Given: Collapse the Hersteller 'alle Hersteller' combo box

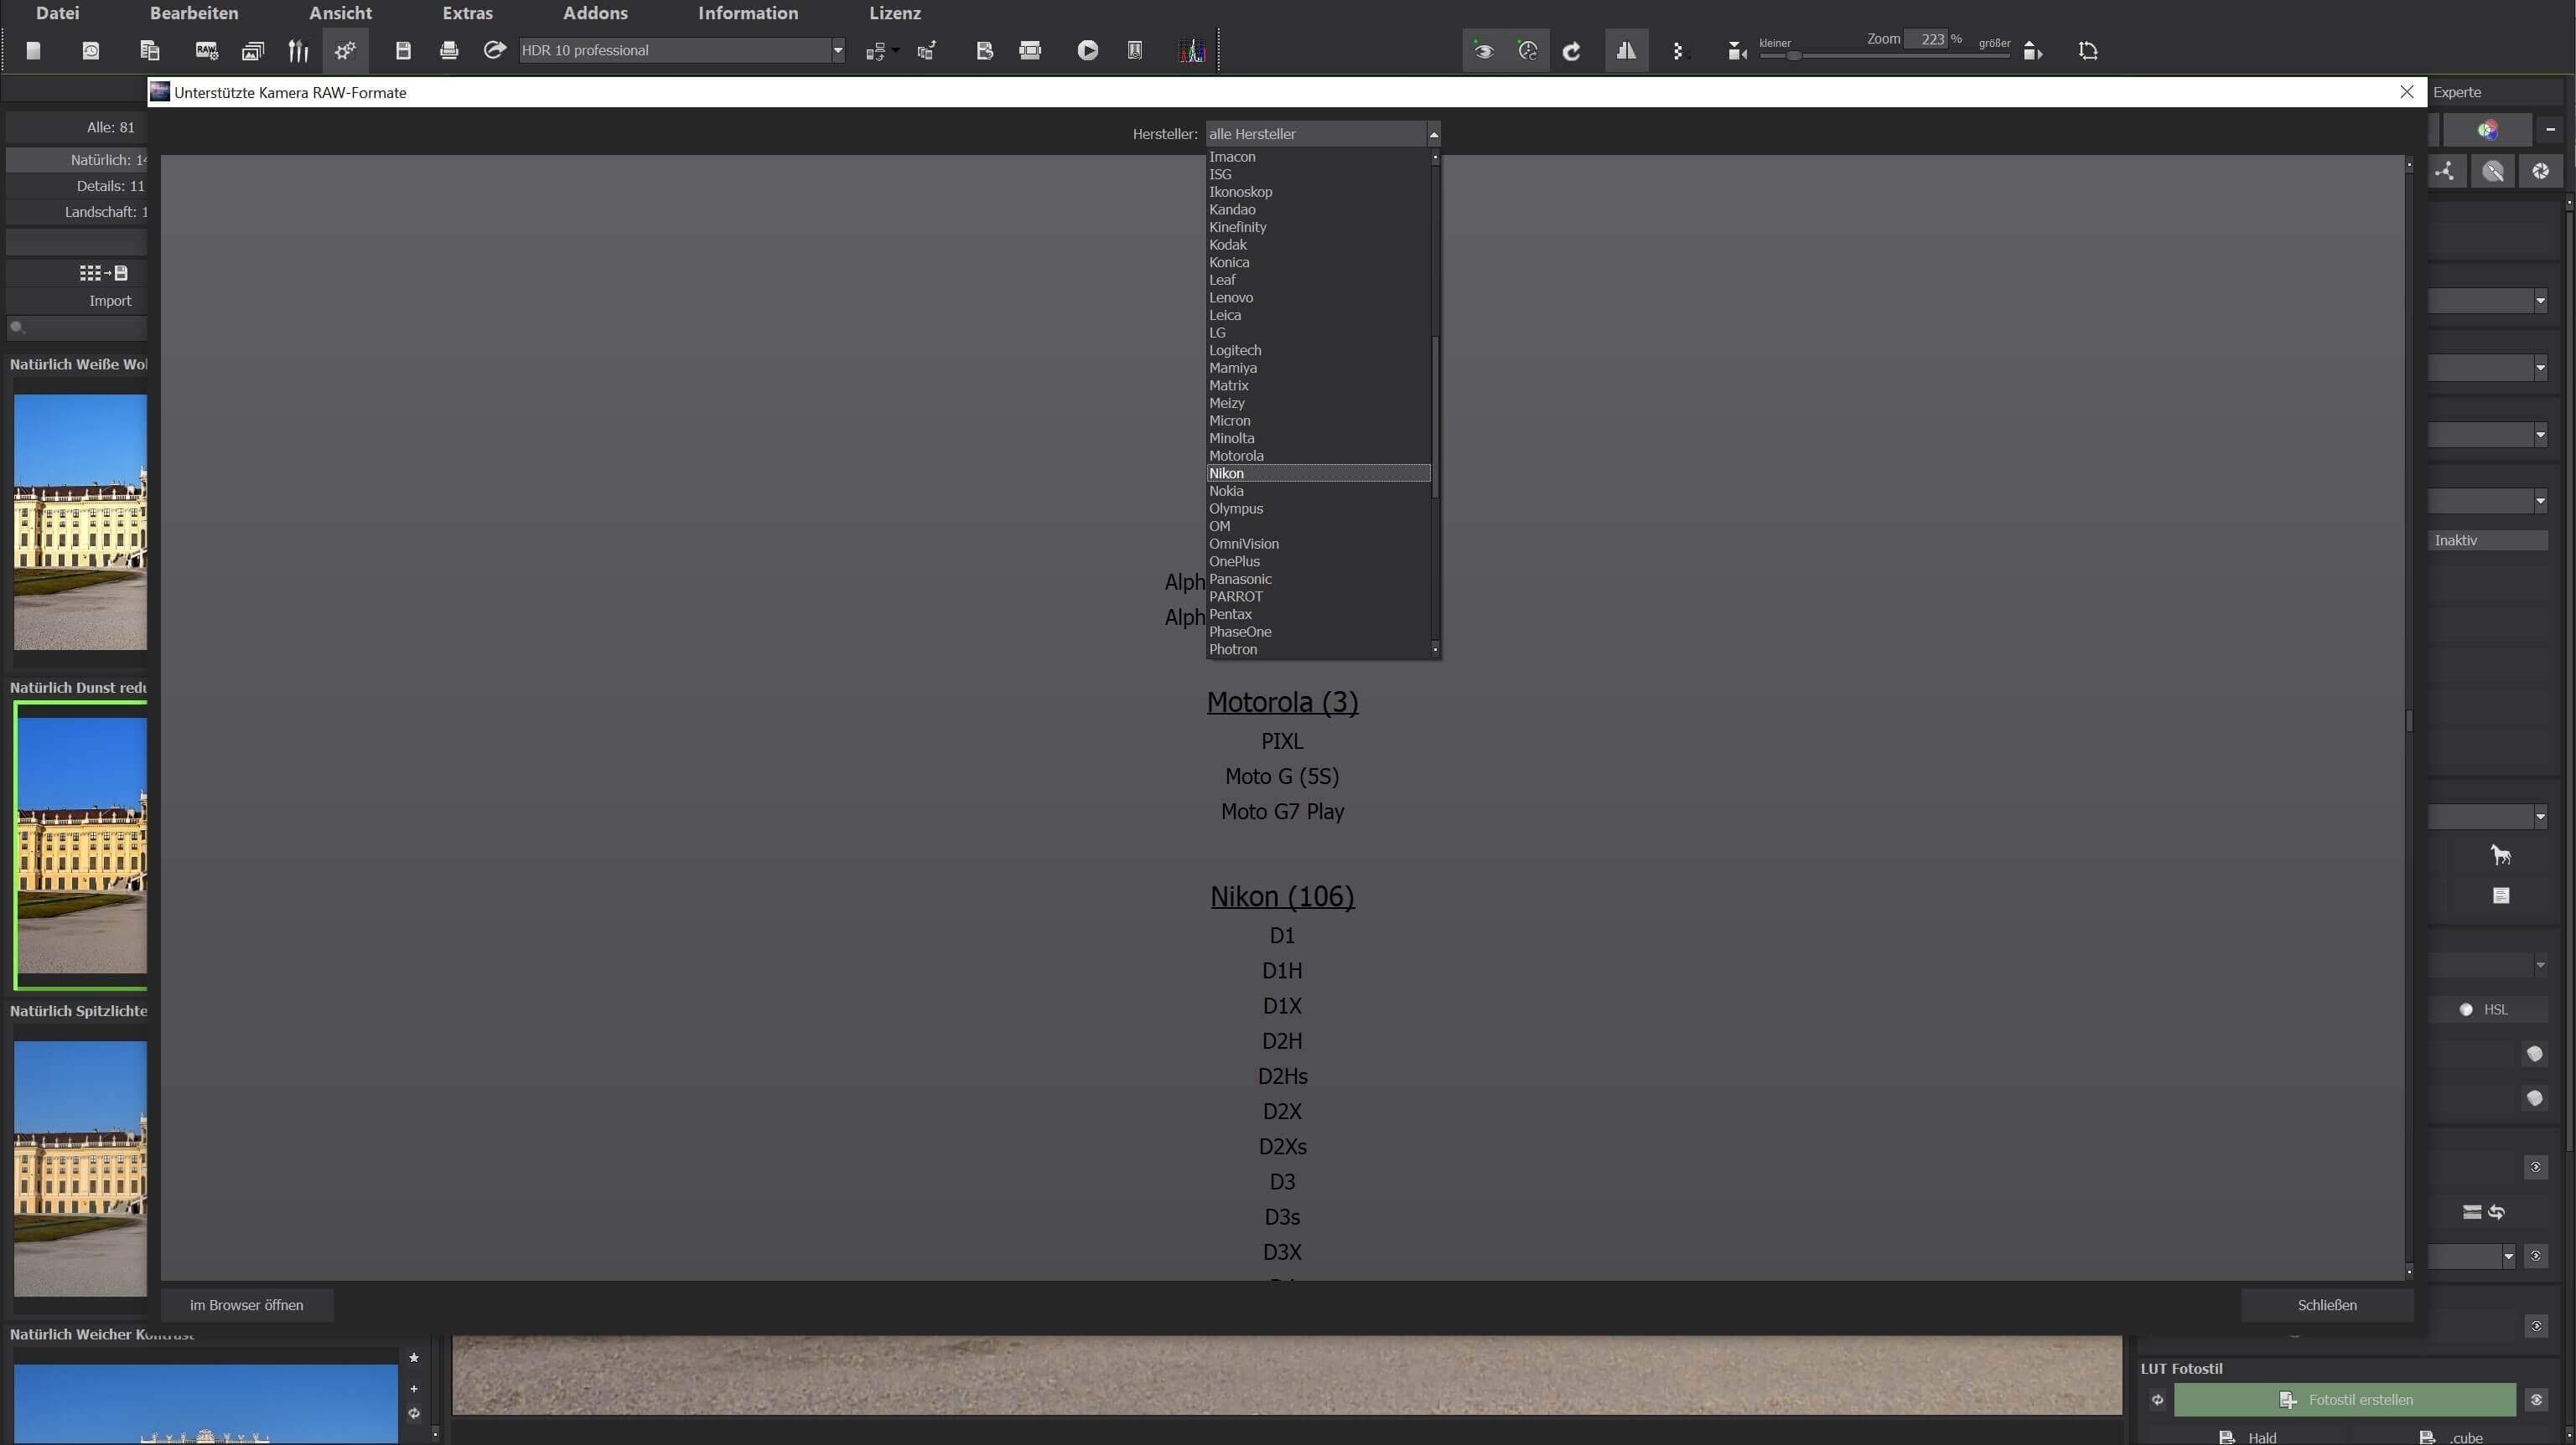Looking at the screenshot, I should 1322,134.
